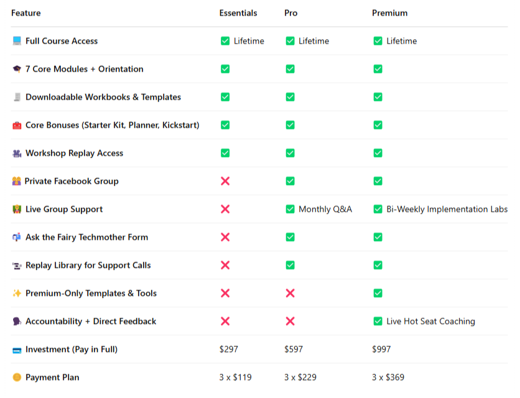Viewport: 520px width, 398px height.
Task: Click the sparkles icon beside Premium-Only Templates
Action: pos(17,293)
